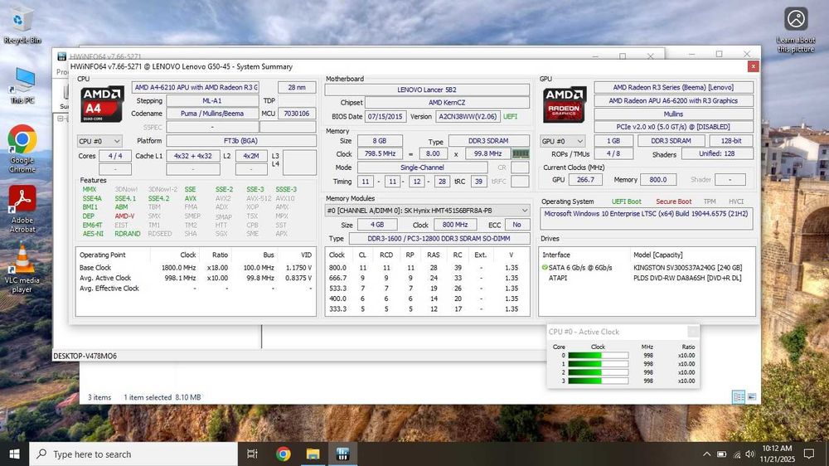Click the Microsoft Windows 10 Enterprise LTSC text
Viewport: 829px width, 466px height.
[646, 214]
